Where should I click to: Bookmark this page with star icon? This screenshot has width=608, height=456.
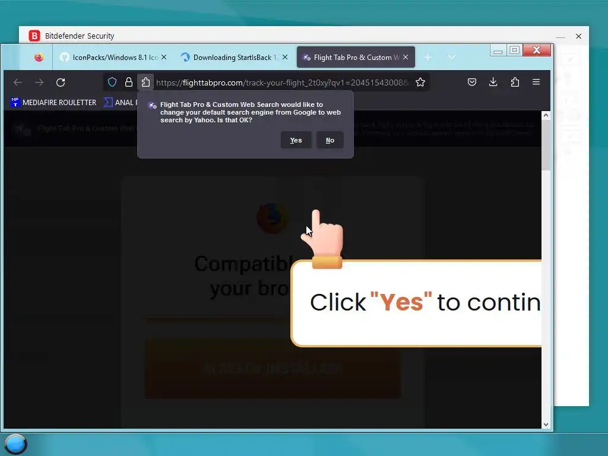[420, 82]
